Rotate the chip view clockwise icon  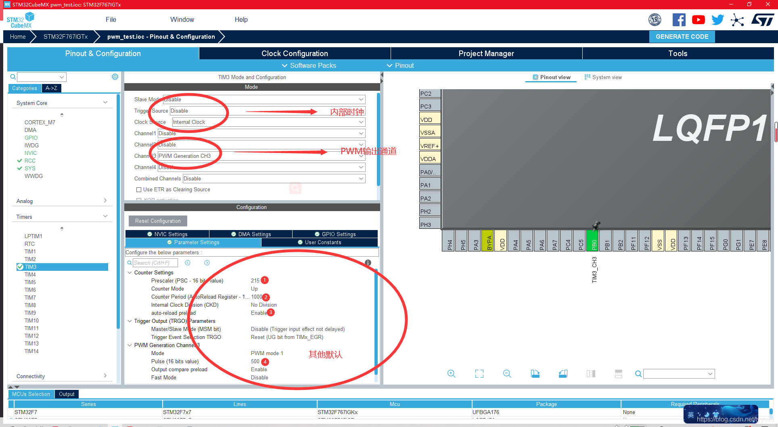[x=535, y=374]
